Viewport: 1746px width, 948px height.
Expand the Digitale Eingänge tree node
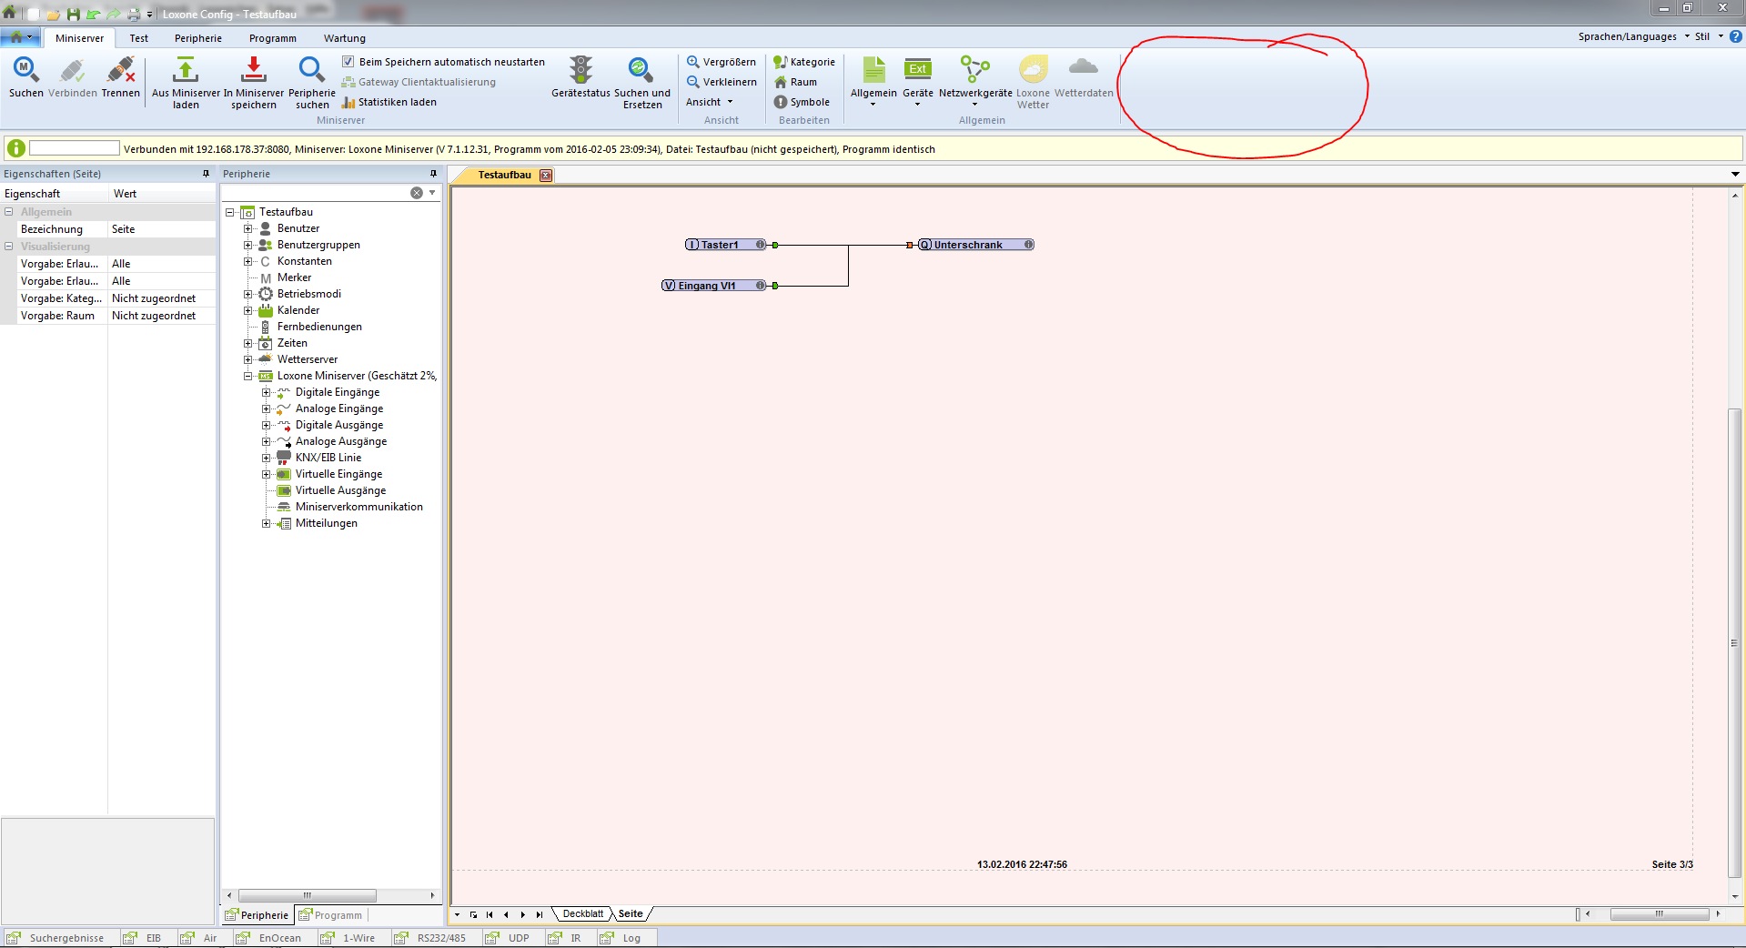click(266, 393)
